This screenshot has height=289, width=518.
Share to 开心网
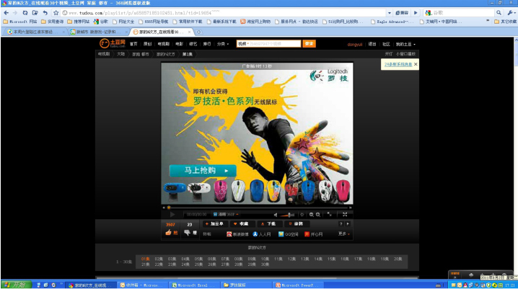click(314, 234)
